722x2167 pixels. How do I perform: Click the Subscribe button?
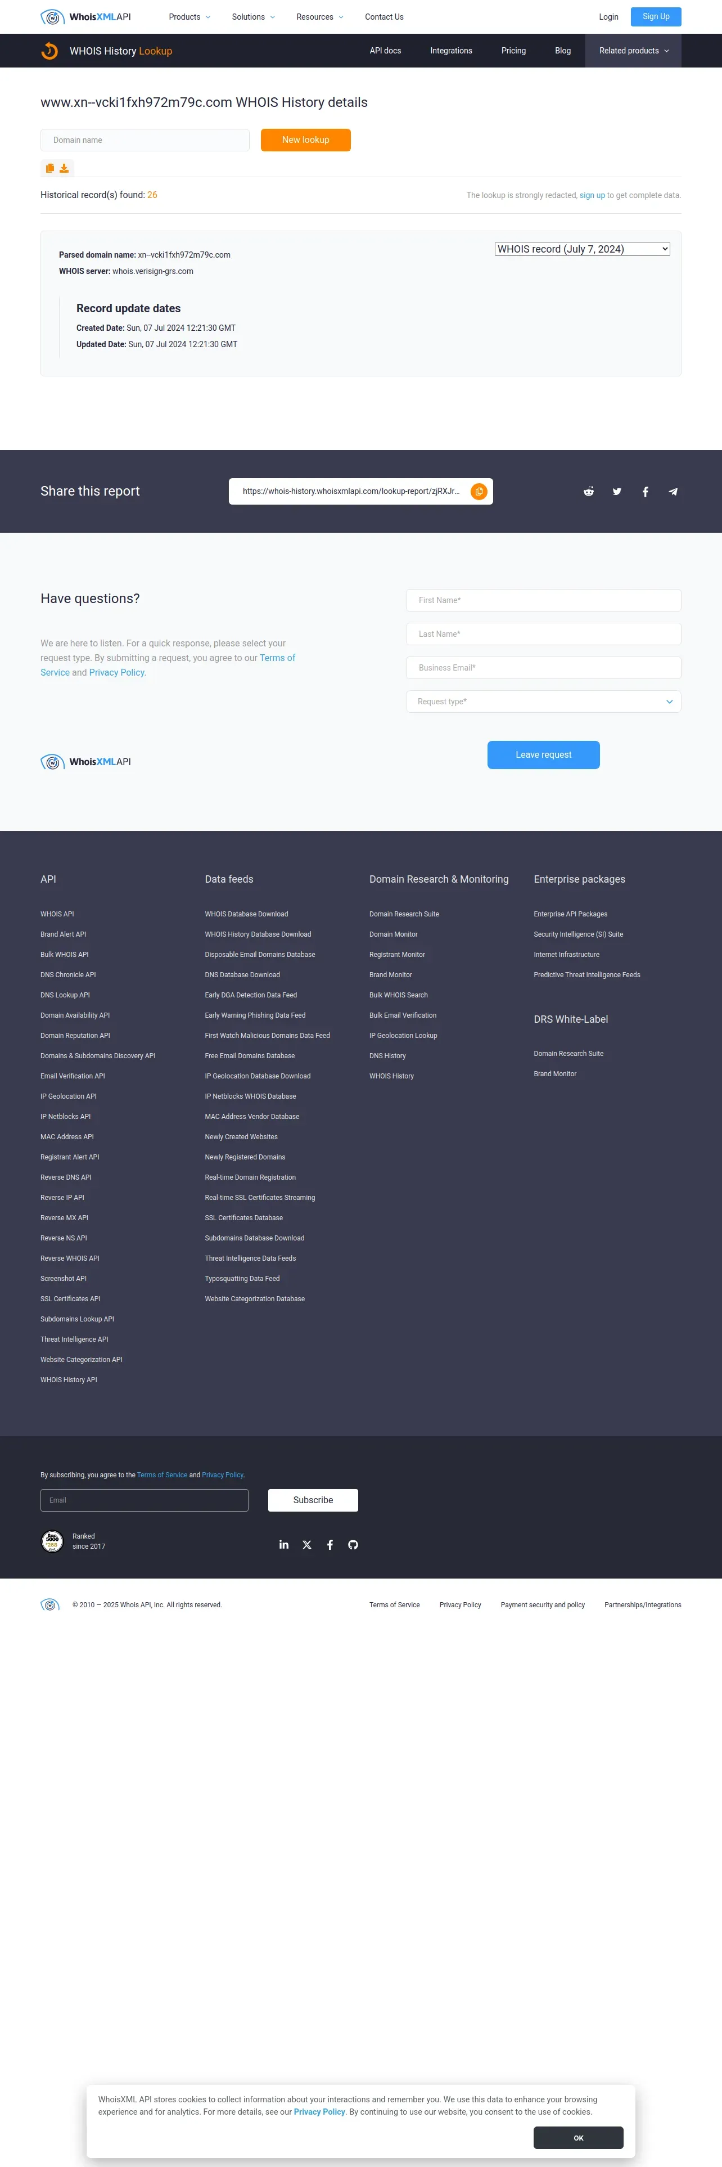pyautogui.click(x=313, y=1500)
